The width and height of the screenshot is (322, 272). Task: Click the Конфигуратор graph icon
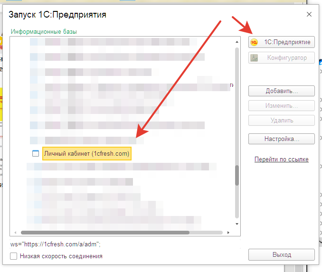254,58
